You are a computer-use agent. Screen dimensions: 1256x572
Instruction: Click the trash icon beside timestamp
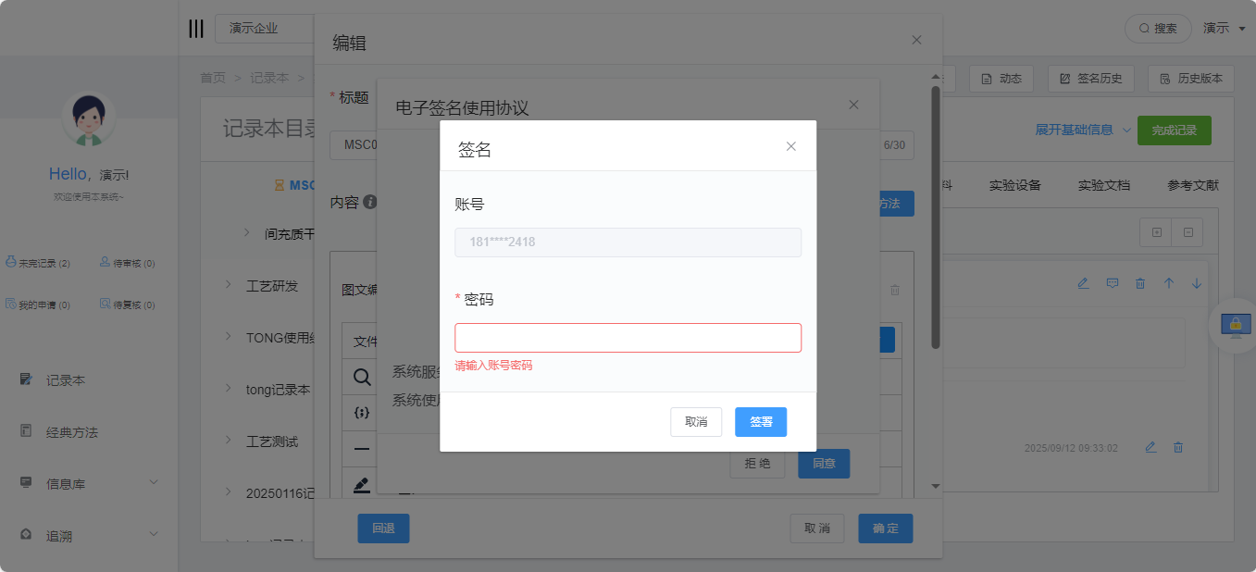click(x=1178, y=447)
